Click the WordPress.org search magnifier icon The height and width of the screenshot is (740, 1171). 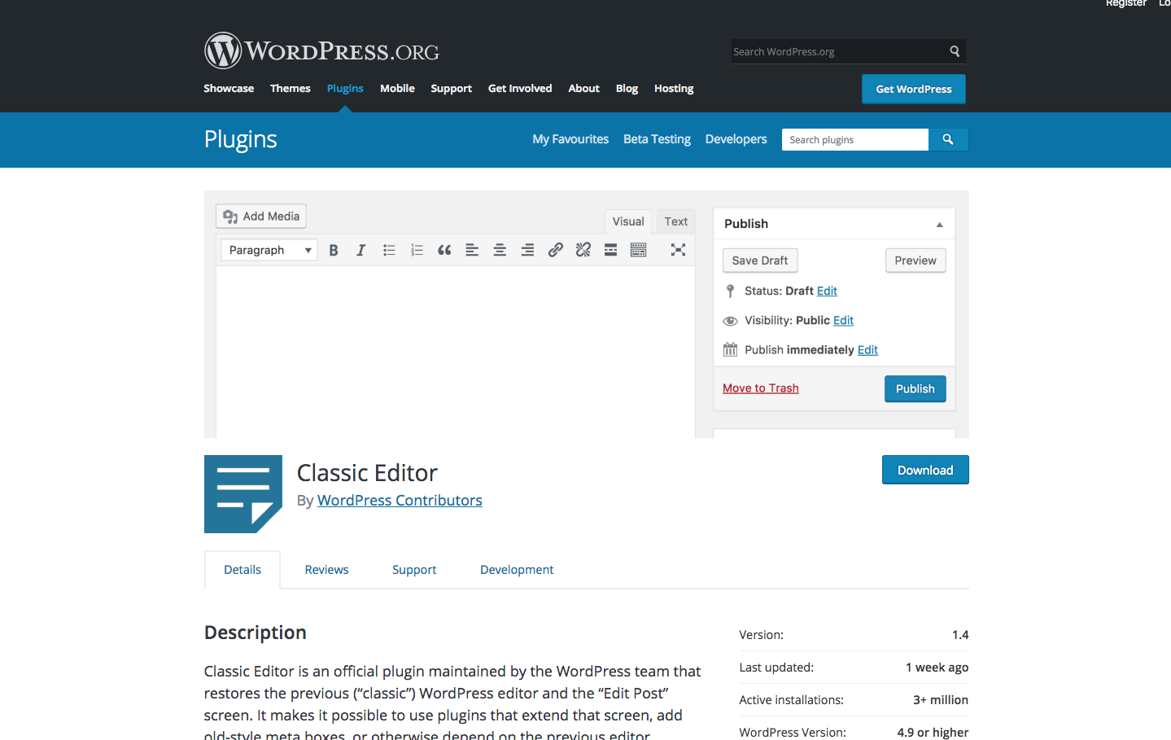[955, 51]
